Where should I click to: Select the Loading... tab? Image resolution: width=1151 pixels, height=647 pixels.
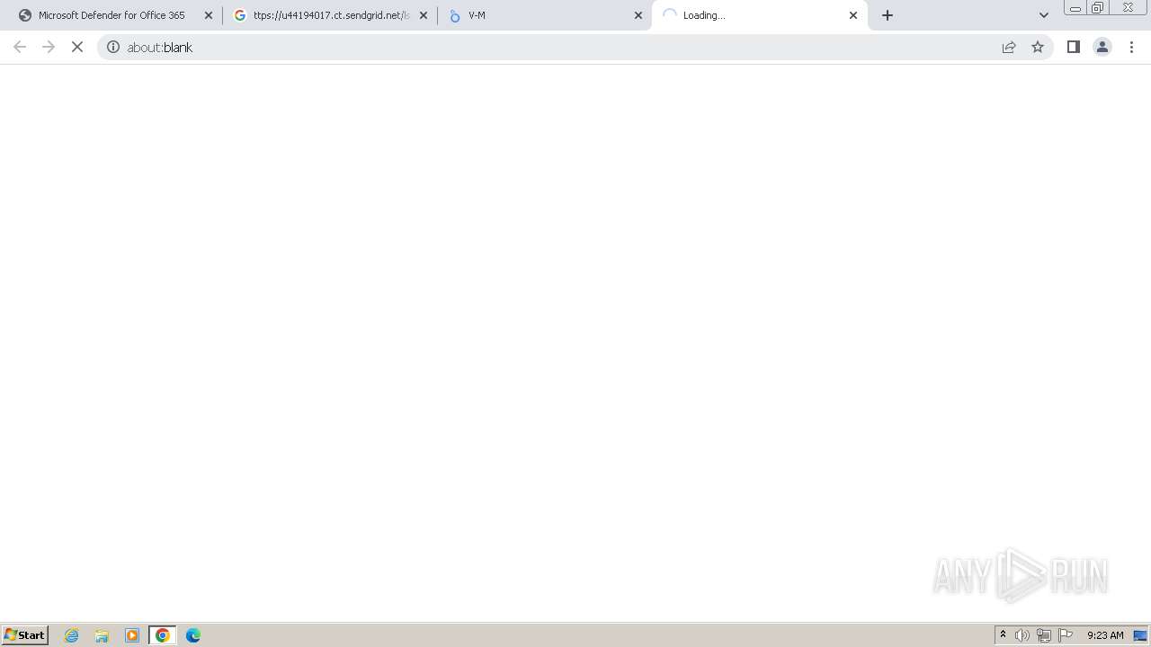click(760, 15)
